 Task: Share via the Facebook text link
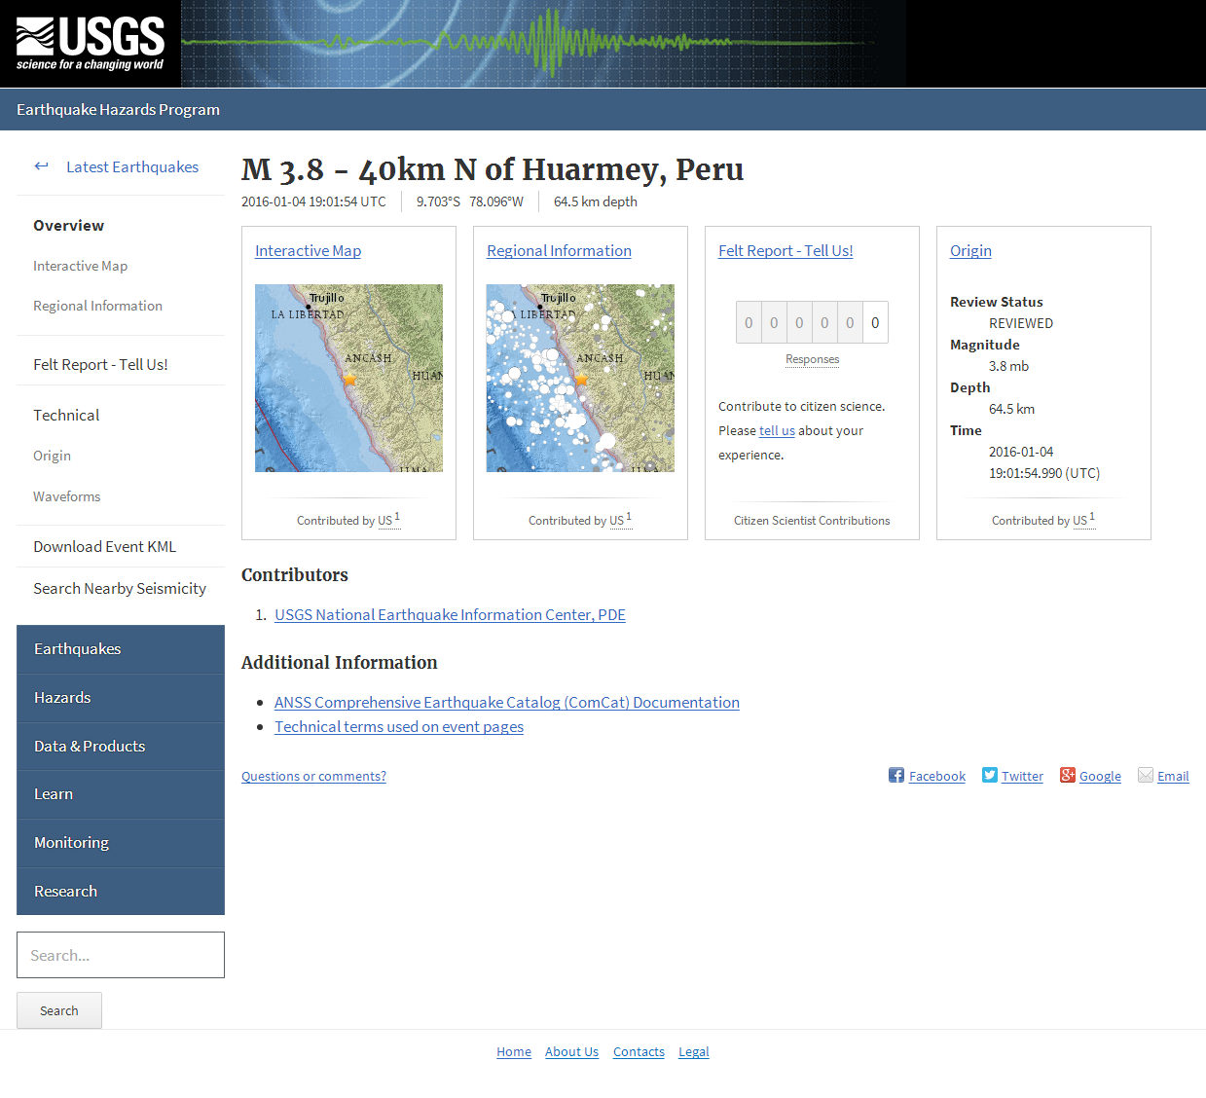click(937, 776)
